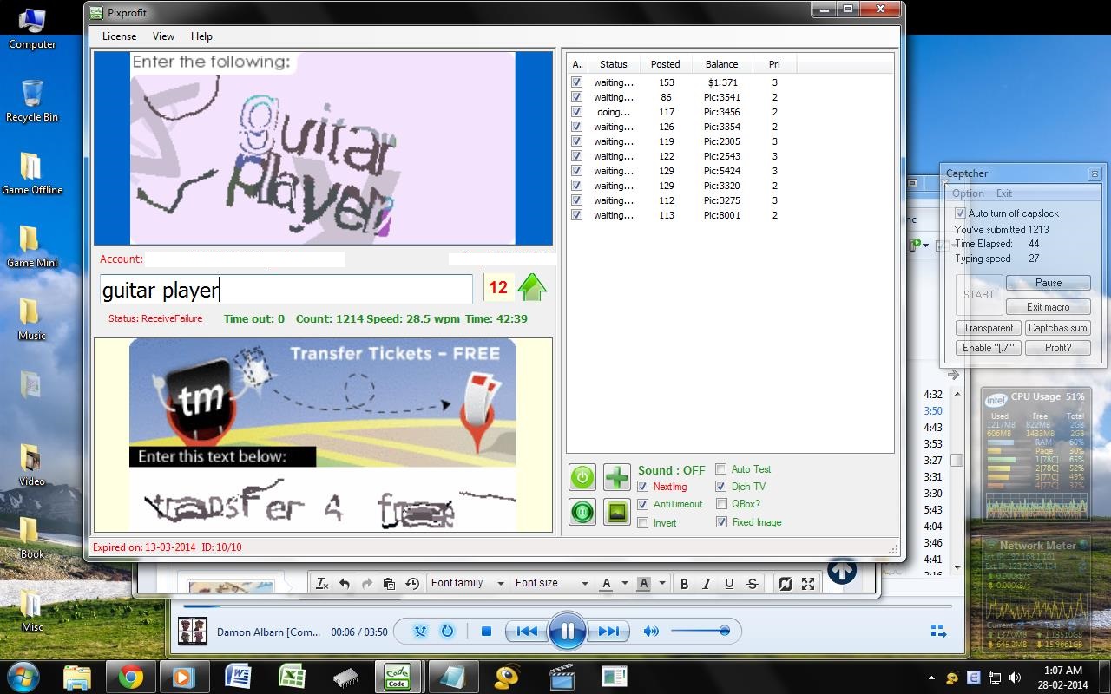Open the View menu
Image resolution: width=1111 pixels, height=694 pixels.
163,36
